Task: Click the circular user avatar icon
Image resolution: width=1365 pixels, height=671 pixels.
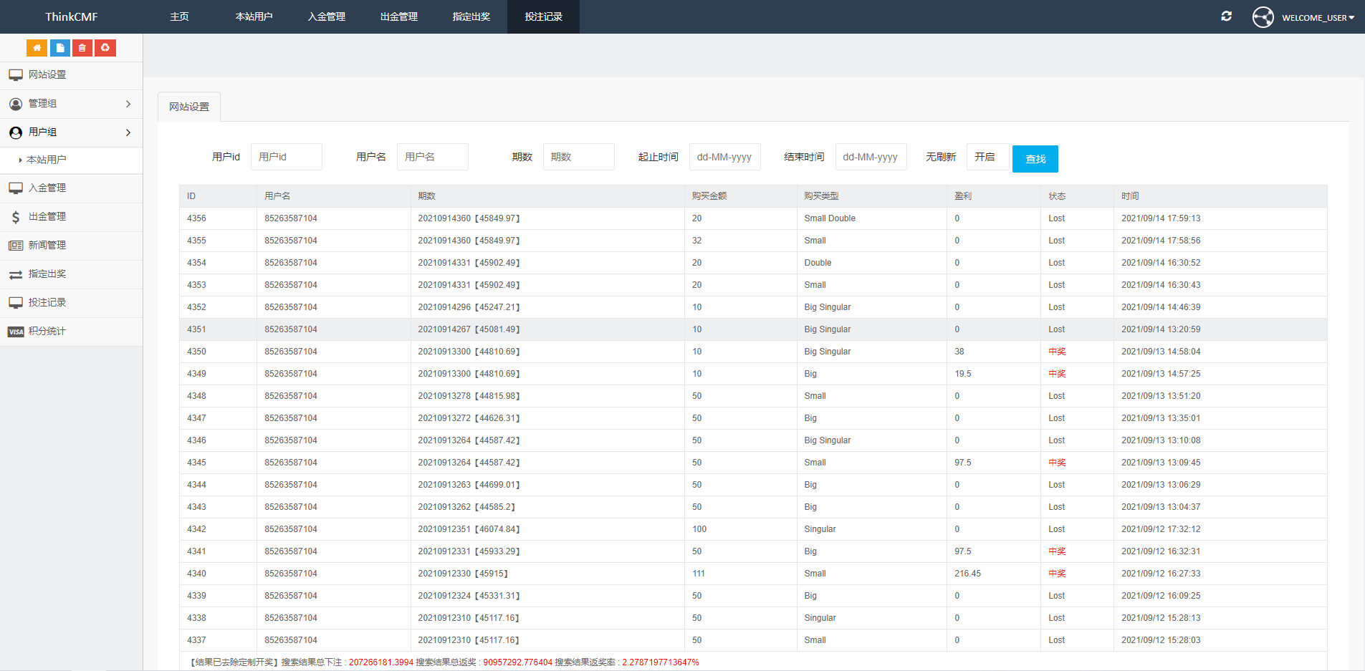Action: click(1263, 17)
